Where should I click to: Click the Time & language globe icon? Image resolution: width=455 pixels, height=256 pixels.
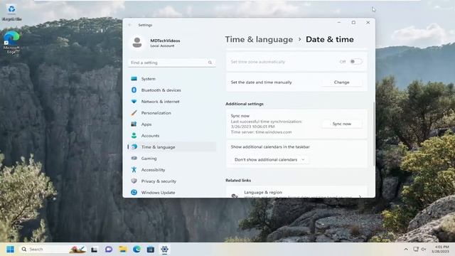(x=134, y=147)
